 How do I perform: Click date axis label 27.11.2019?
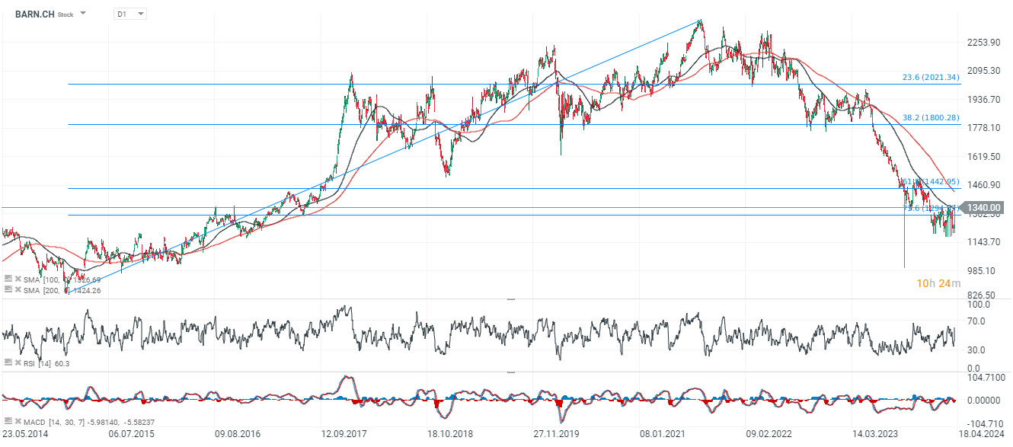(556, 433)
